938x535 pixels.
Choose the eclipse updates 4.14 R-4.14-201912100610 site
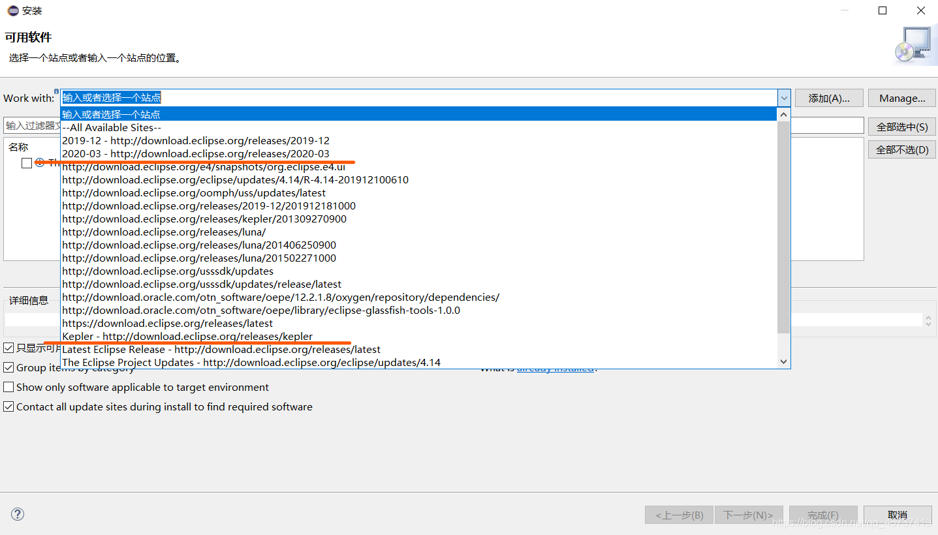[x=419, y=179]
